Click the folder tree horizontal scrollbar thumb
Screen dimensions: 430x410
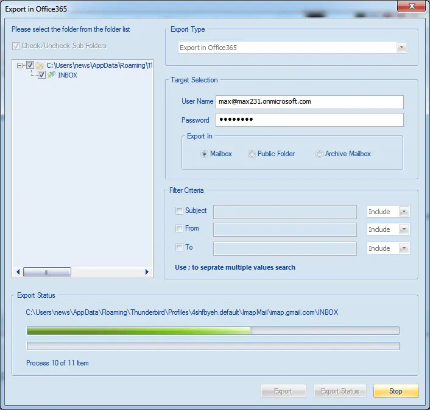pos(47,272)
